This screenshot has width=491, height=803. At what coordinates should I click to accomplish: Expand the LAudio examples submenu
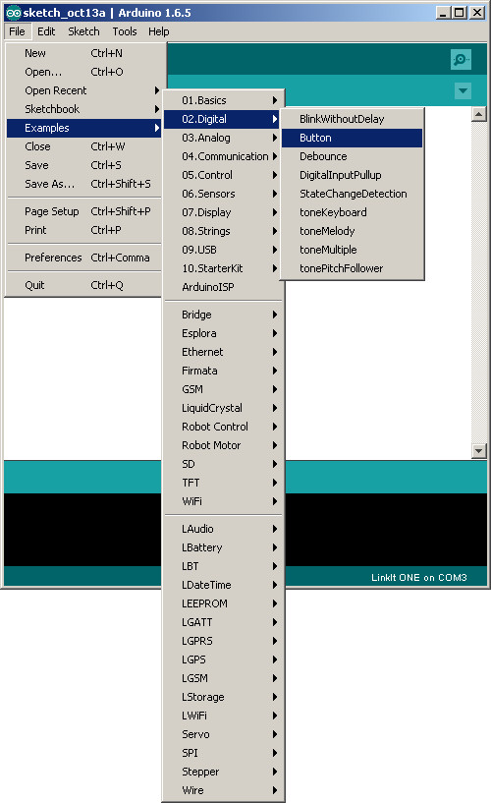[x=223, y=529]
